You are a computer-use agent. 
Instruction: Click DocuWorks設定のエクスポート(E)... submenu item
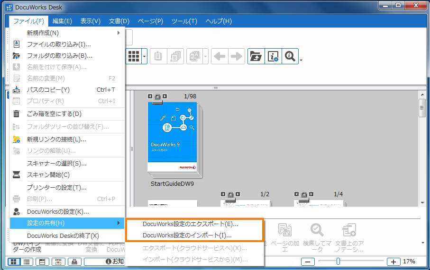click(x=194, y=224)
